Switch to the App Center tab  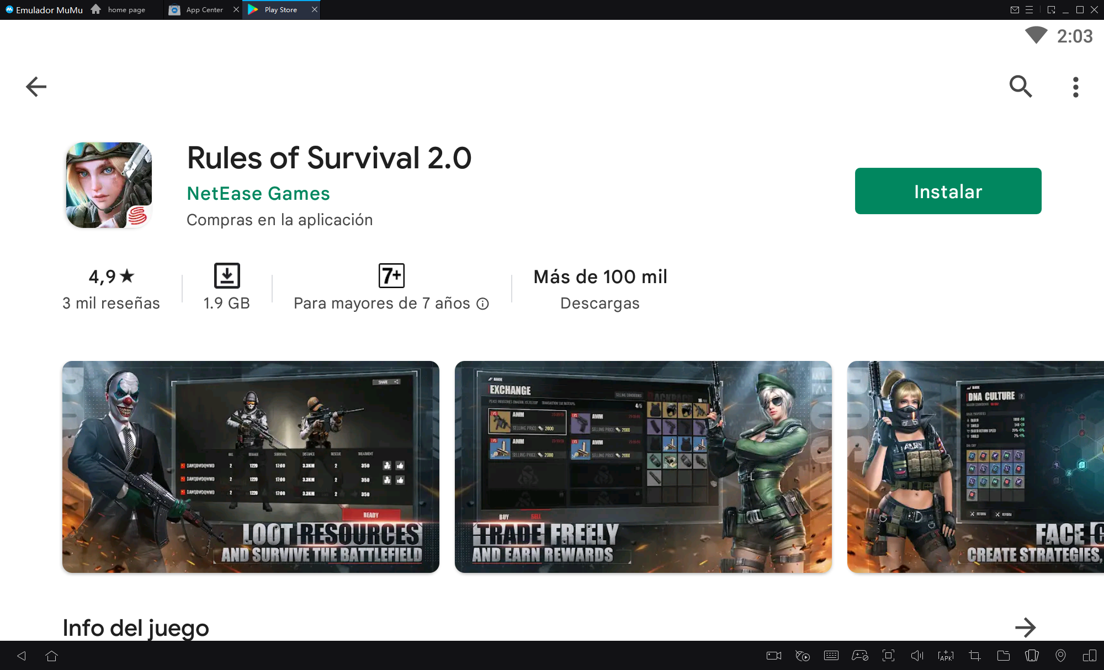204,10
